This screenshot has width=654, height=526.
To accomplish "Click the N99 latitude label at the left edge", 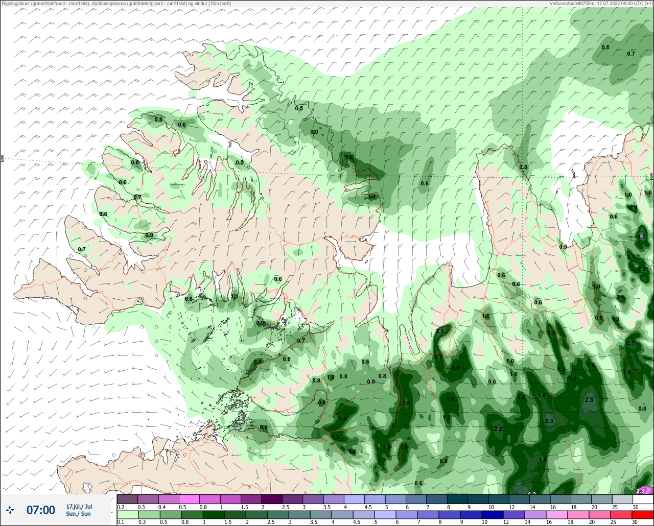I will tap(3, 159).
